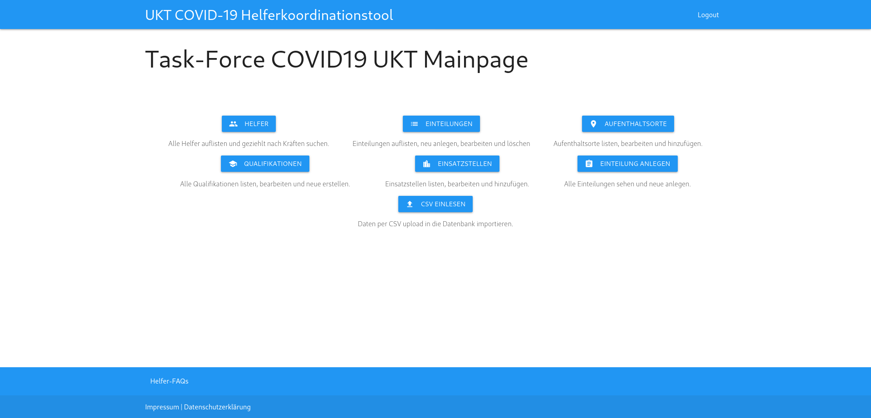This screenshot has height=418, width=871.
Task: Click the location pin icon on Aufenthaltsorte
Action: 593,124
